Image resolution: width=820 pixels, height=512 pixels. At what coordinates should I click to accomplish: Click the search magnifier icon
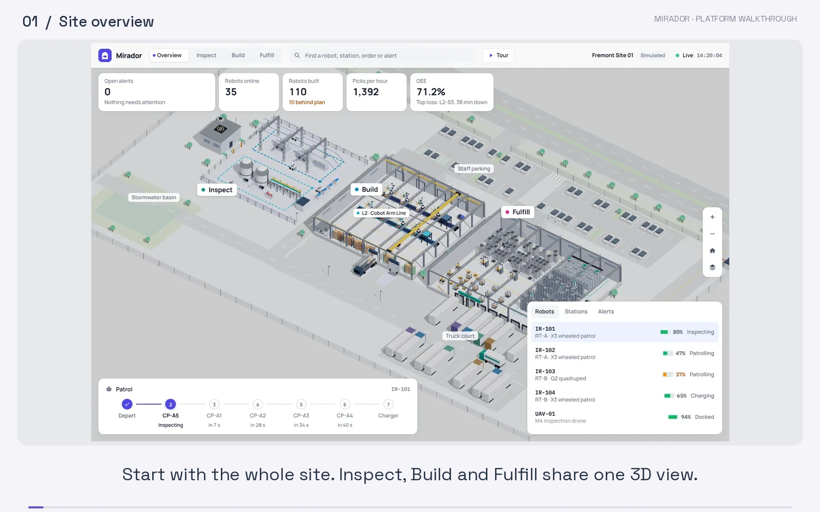click(297, 55)
